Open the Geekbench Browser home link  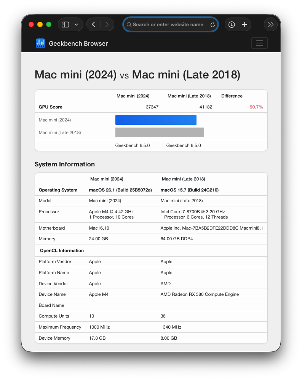tap(78, 43)
